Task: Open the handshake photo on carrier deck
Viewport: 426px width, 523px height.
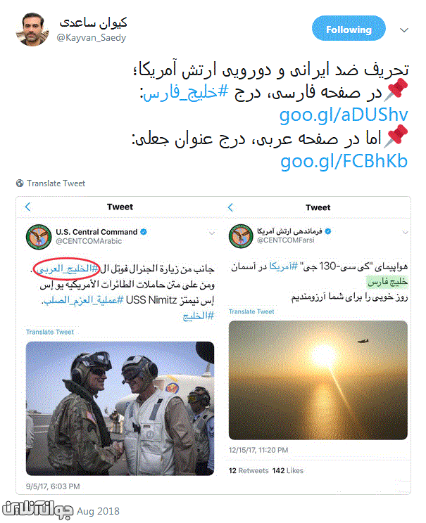Action: 120,408
